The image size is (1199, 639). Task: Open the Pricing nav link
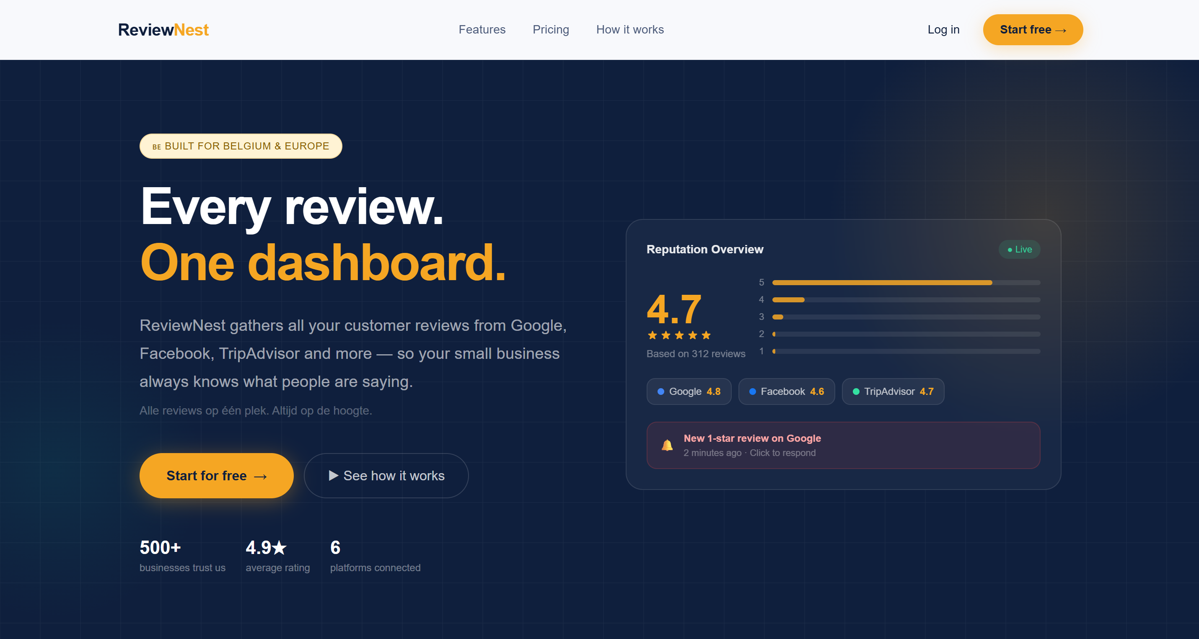[551, 30]
